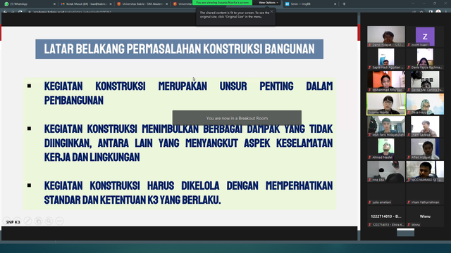This screenshot has height=253, width=451.
Task: Select Muh Faris Hidayatullah's video thumbnail
Action: click(x=386, y=126)
